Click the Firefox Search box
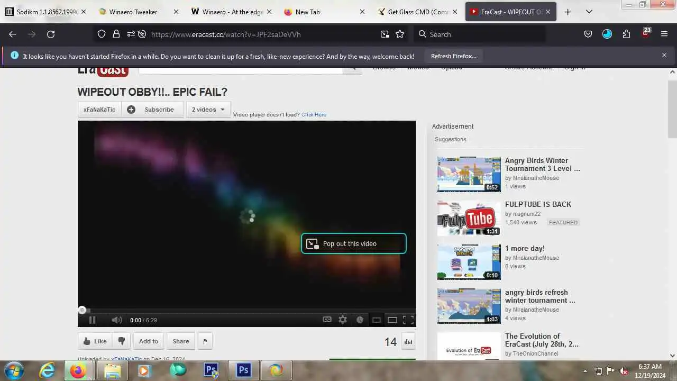Image resolution: width=677 pixels, height=381 pixels. pyautogui.click(x=480, y=34)
